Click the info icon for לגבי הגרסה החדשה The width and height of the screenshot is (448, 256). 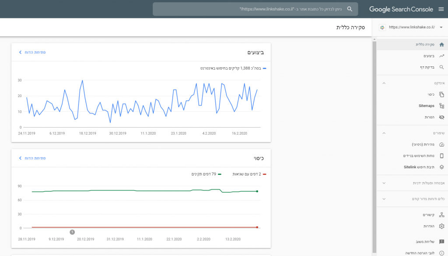(x=442, y=253)
